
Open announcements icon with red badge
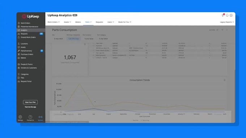tap(223, 15)
